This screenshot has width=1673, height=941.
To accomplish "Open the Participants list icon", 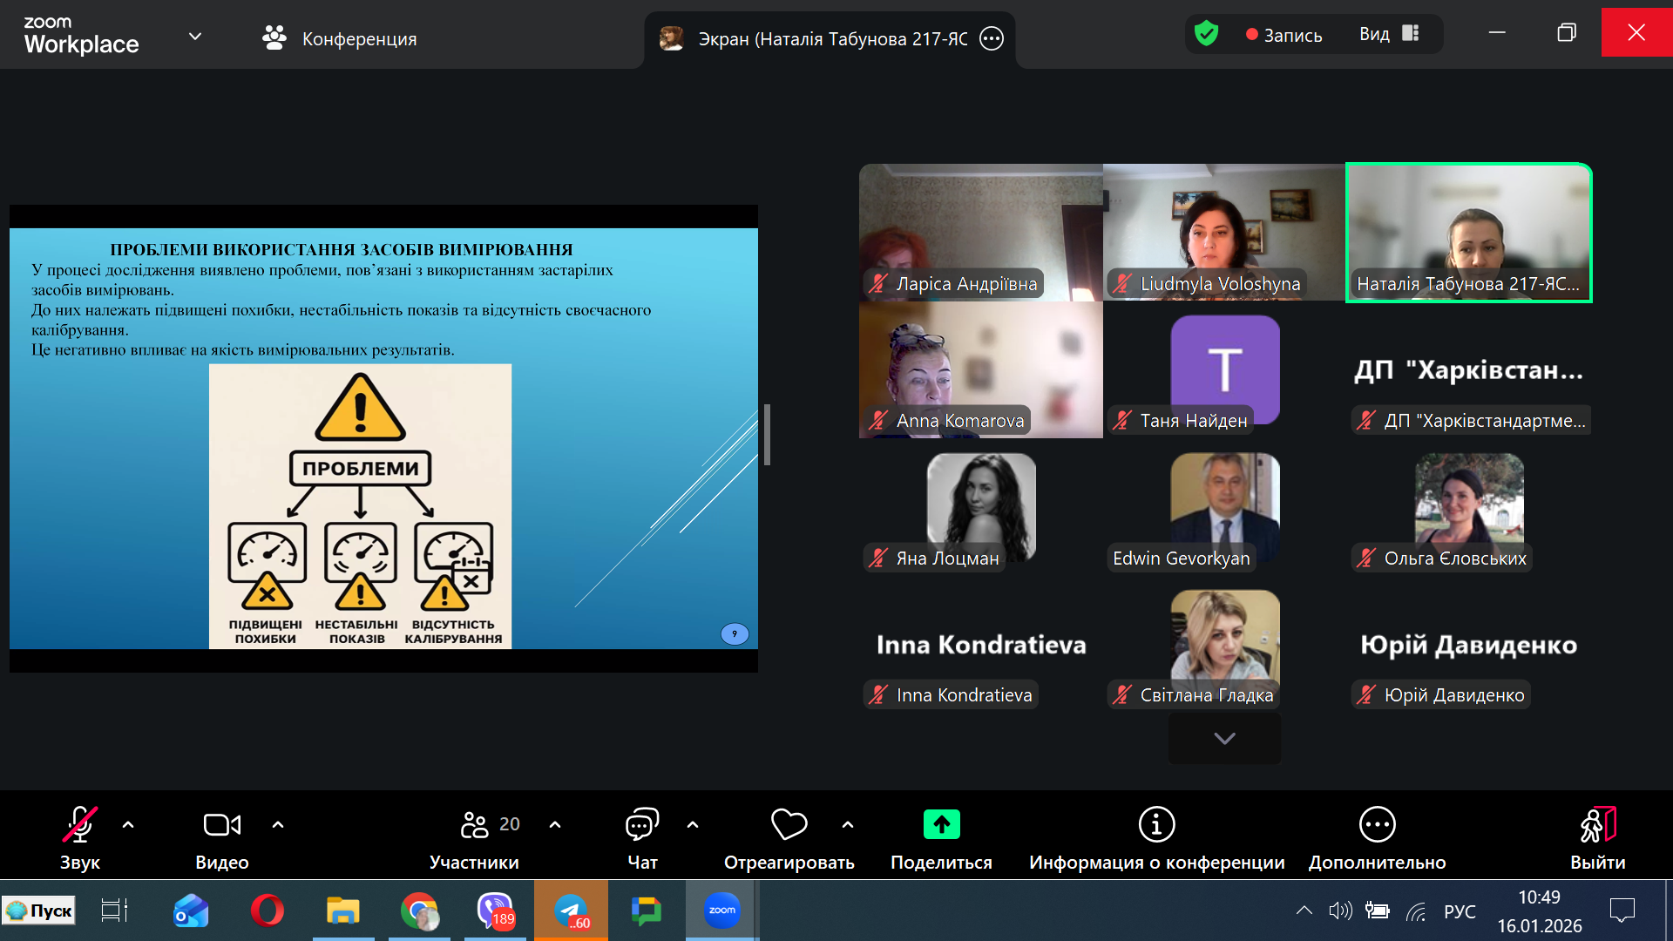I will (475, 825).
